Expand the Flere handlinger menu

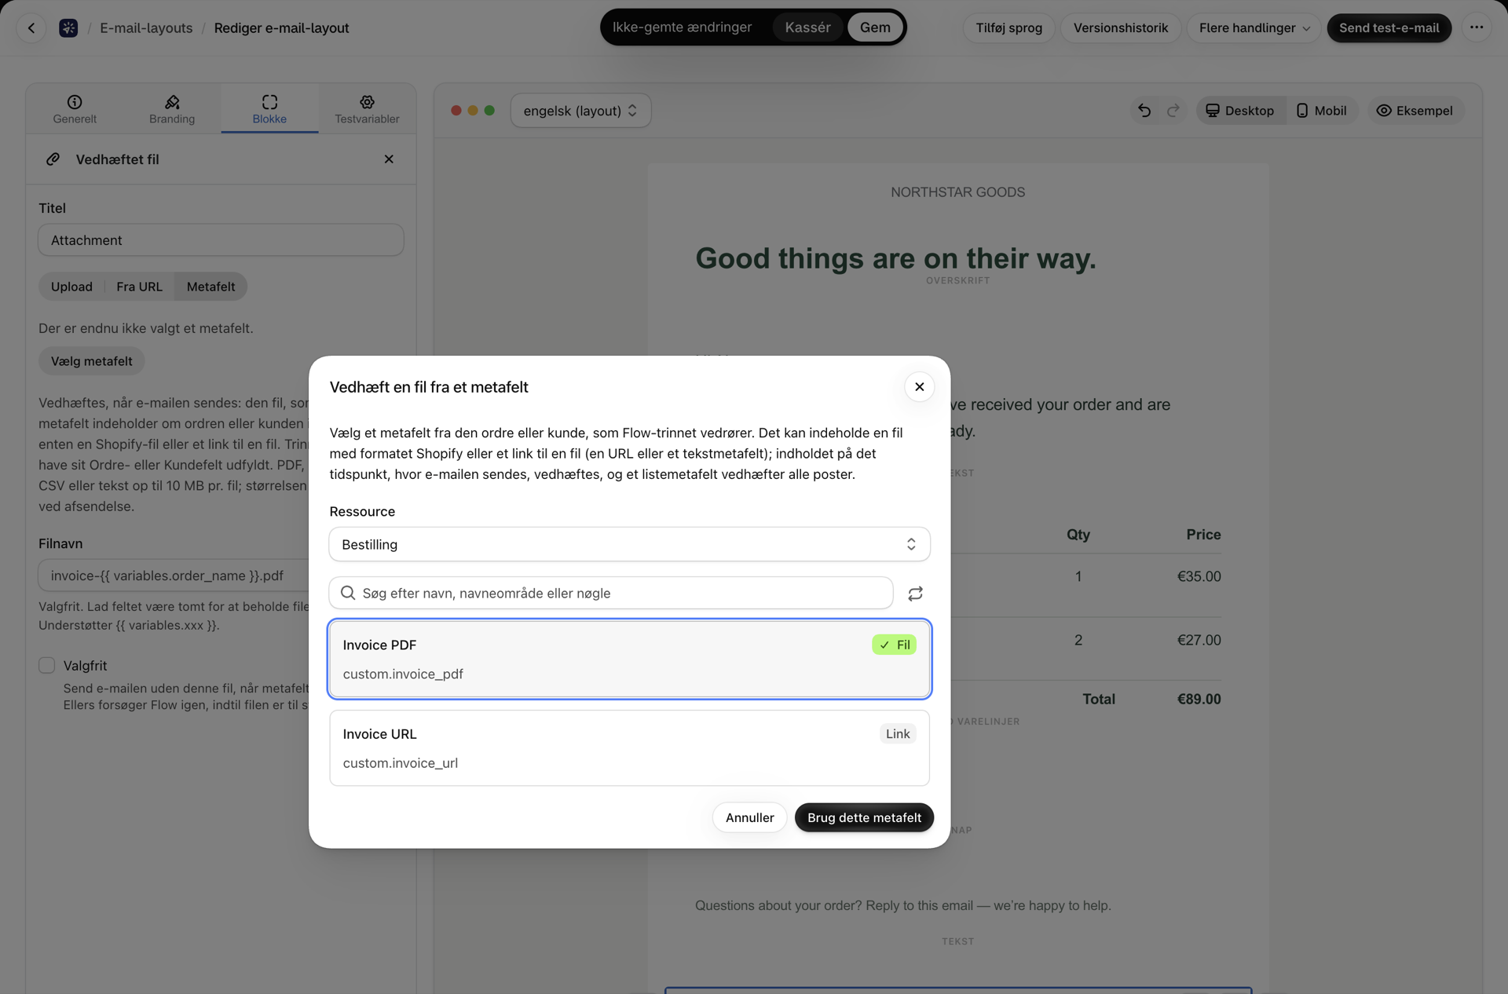[x=1254, y=27]
